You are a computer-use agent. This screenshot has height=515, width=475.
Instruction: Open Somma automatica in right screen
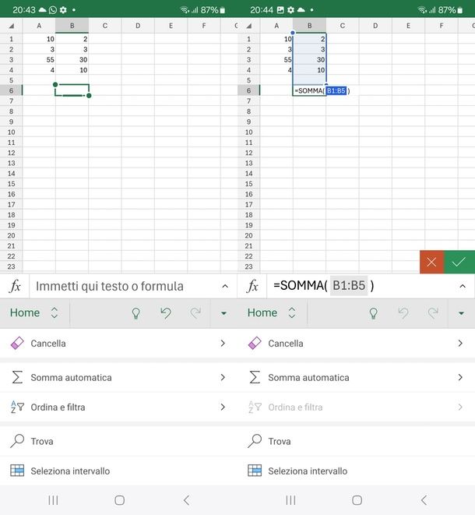point(356,377)
